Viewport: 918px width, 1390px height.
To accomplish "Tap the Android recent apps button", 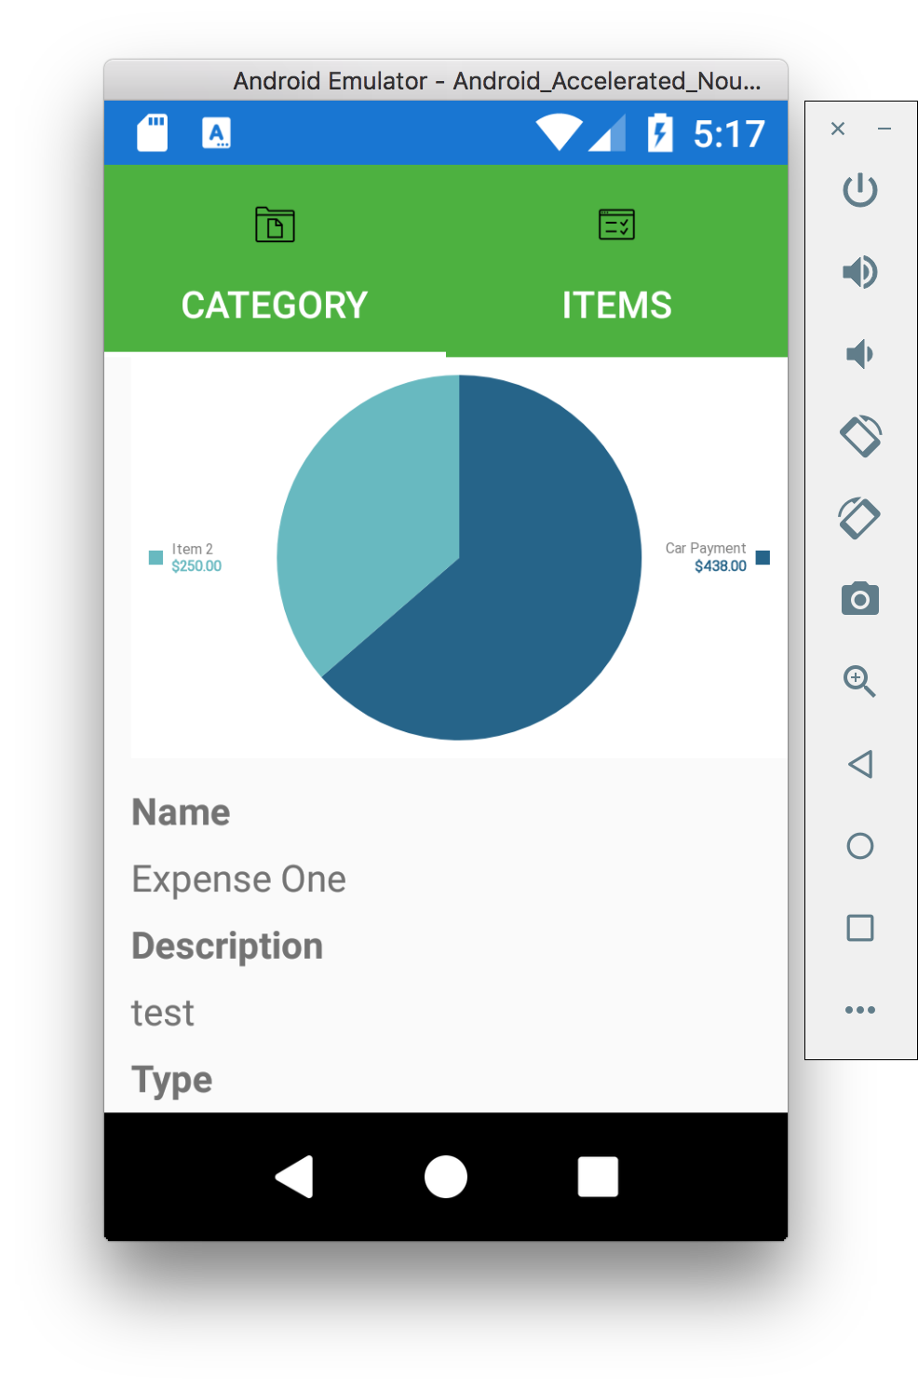I will click(x=598, y=1177).
